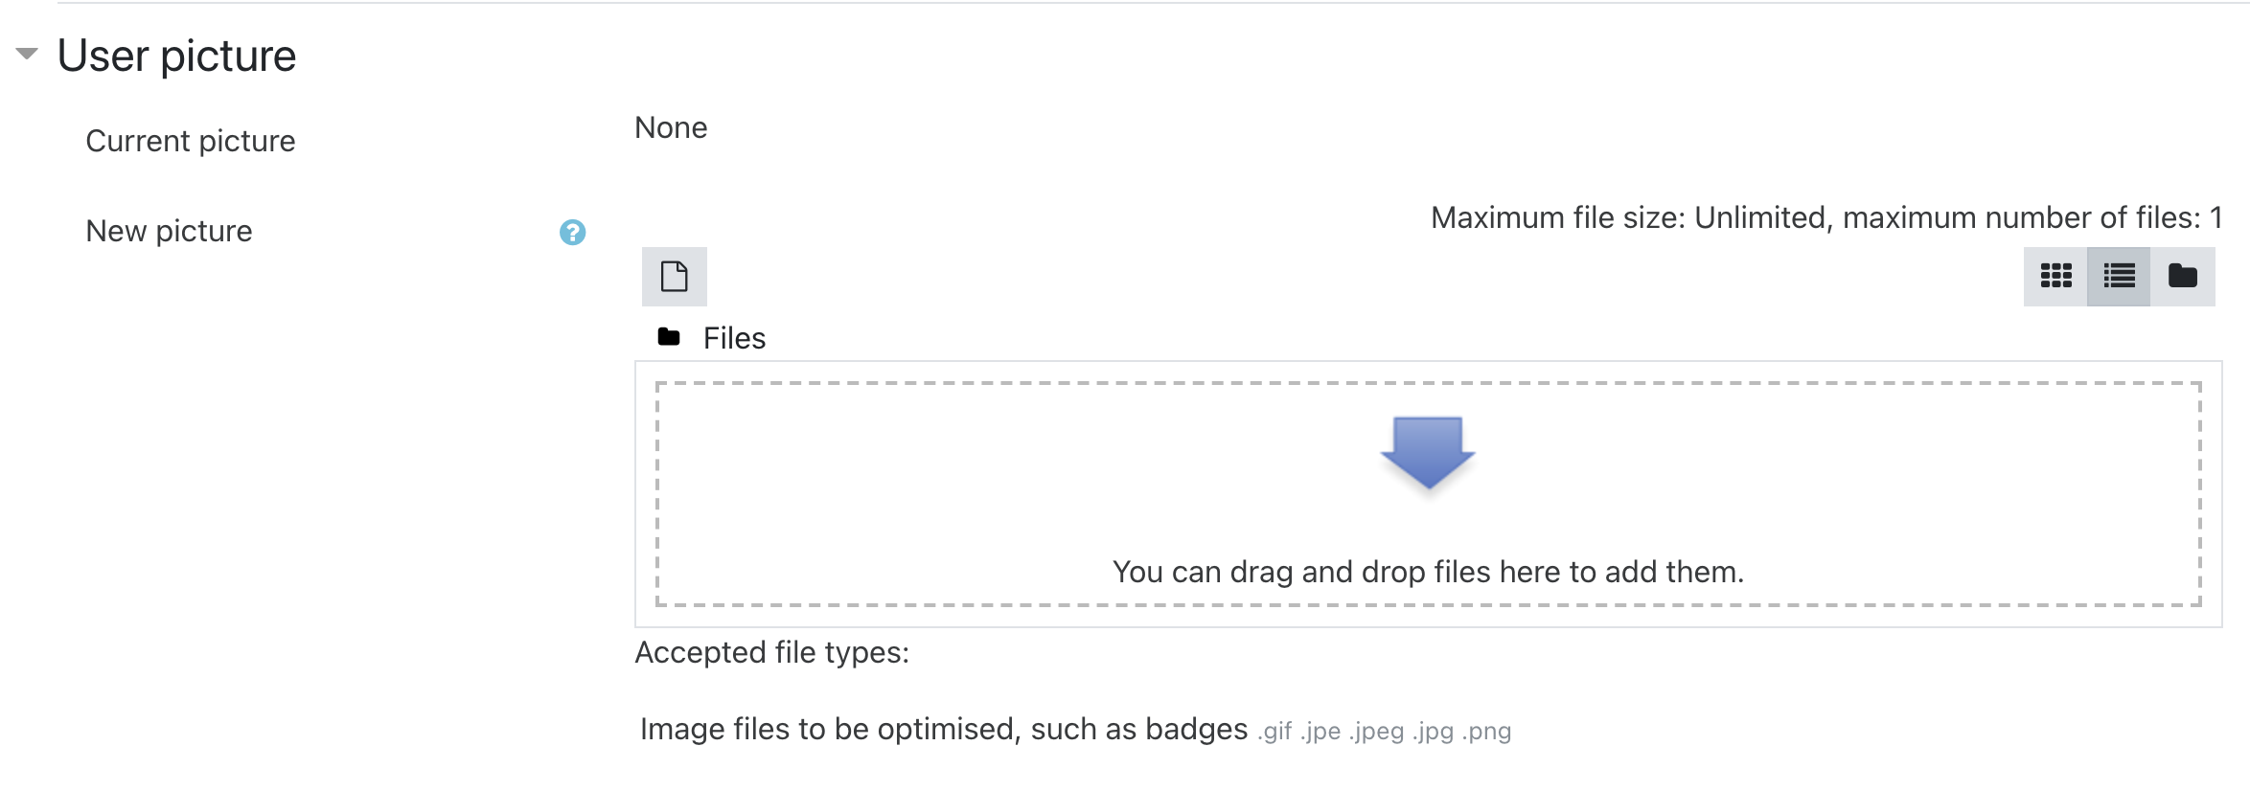The image size is (2250, 791).
Task: Click the New picture label
Action: click(x=169, y=231)
